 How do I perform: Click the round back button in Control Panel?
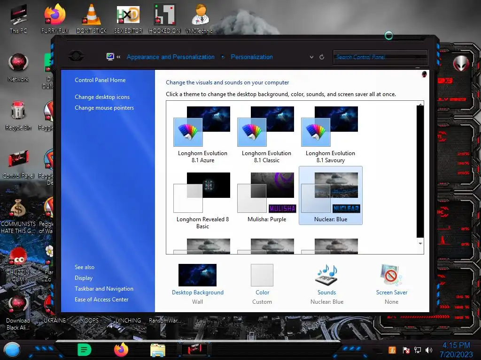76,56
